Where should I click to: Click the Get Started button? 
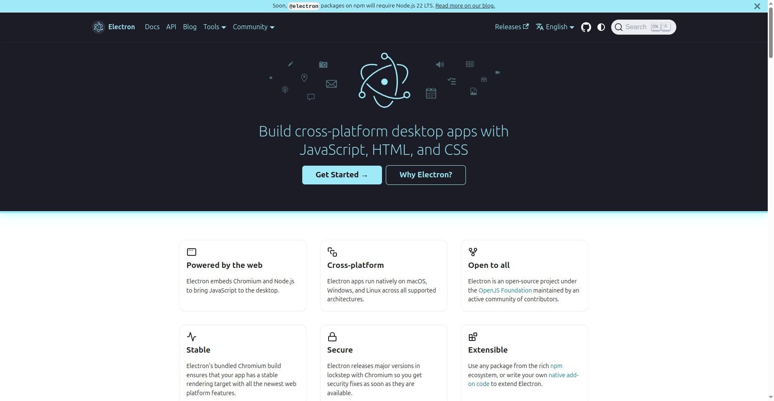(342, 175)
